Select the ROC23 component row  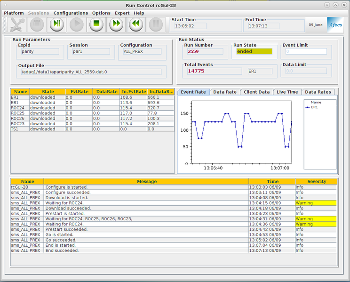(x=92, y=124)
